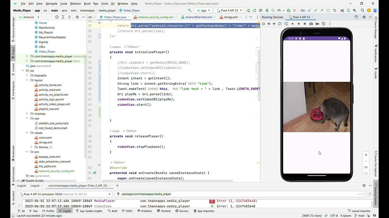Click the Git Update Project arrow
The width and height of the screenshot is (389, 218).
click(x=309, y=10)
